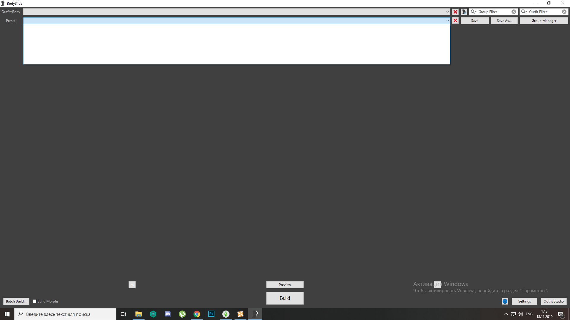The image size is (570, 320).
Task: Click the small arrow button left of Preview
Action: point(132,285)
